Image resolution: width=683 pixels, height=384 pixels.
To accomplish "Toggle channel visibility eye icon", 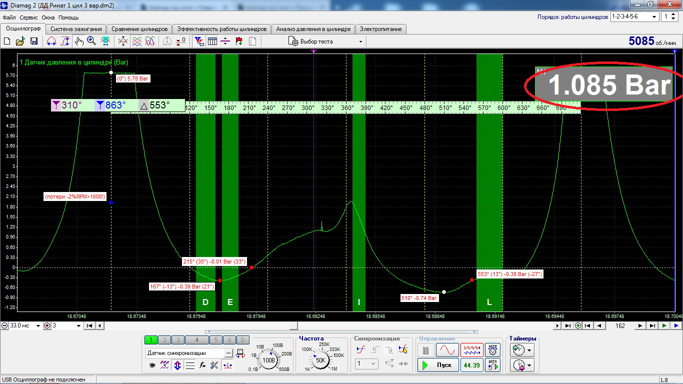I will [x=152, y=365].
